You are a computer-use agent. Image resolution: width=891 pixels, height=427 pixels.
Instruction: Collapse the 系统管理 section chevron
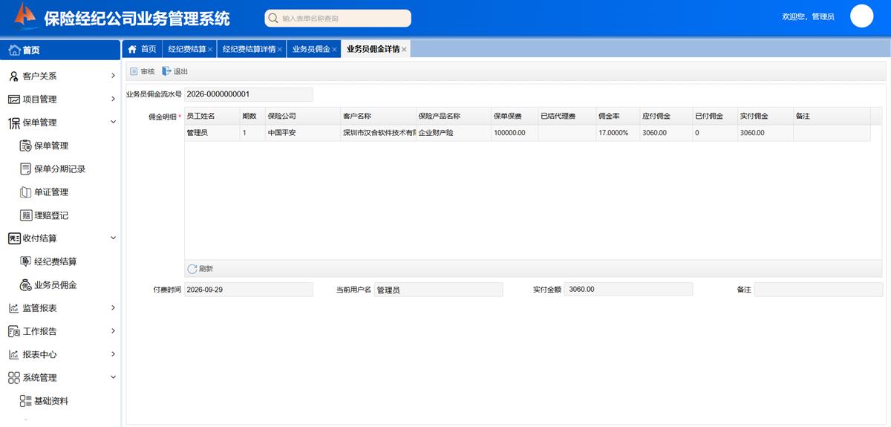[113, 377]
